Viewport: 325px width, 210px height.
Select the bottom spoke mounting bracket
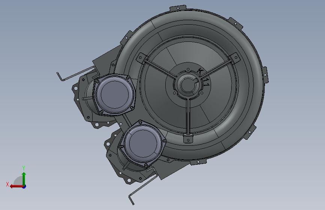(x=188, y=138)
